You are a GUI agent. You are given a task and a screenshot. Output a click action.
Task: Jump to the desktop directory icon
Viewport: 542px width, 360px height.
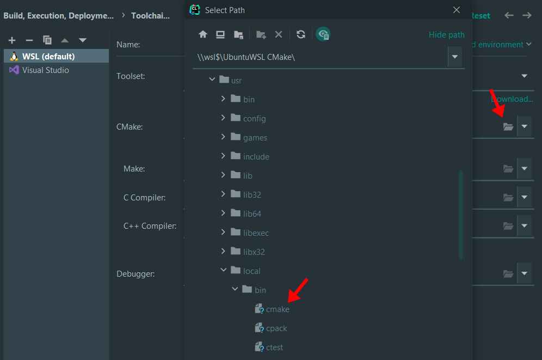(220, 34)
